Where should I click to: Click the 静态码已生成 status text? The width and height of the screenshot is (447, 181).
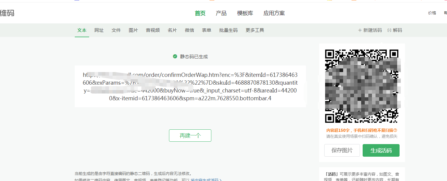pyautogui.click(x=194, y=56)
